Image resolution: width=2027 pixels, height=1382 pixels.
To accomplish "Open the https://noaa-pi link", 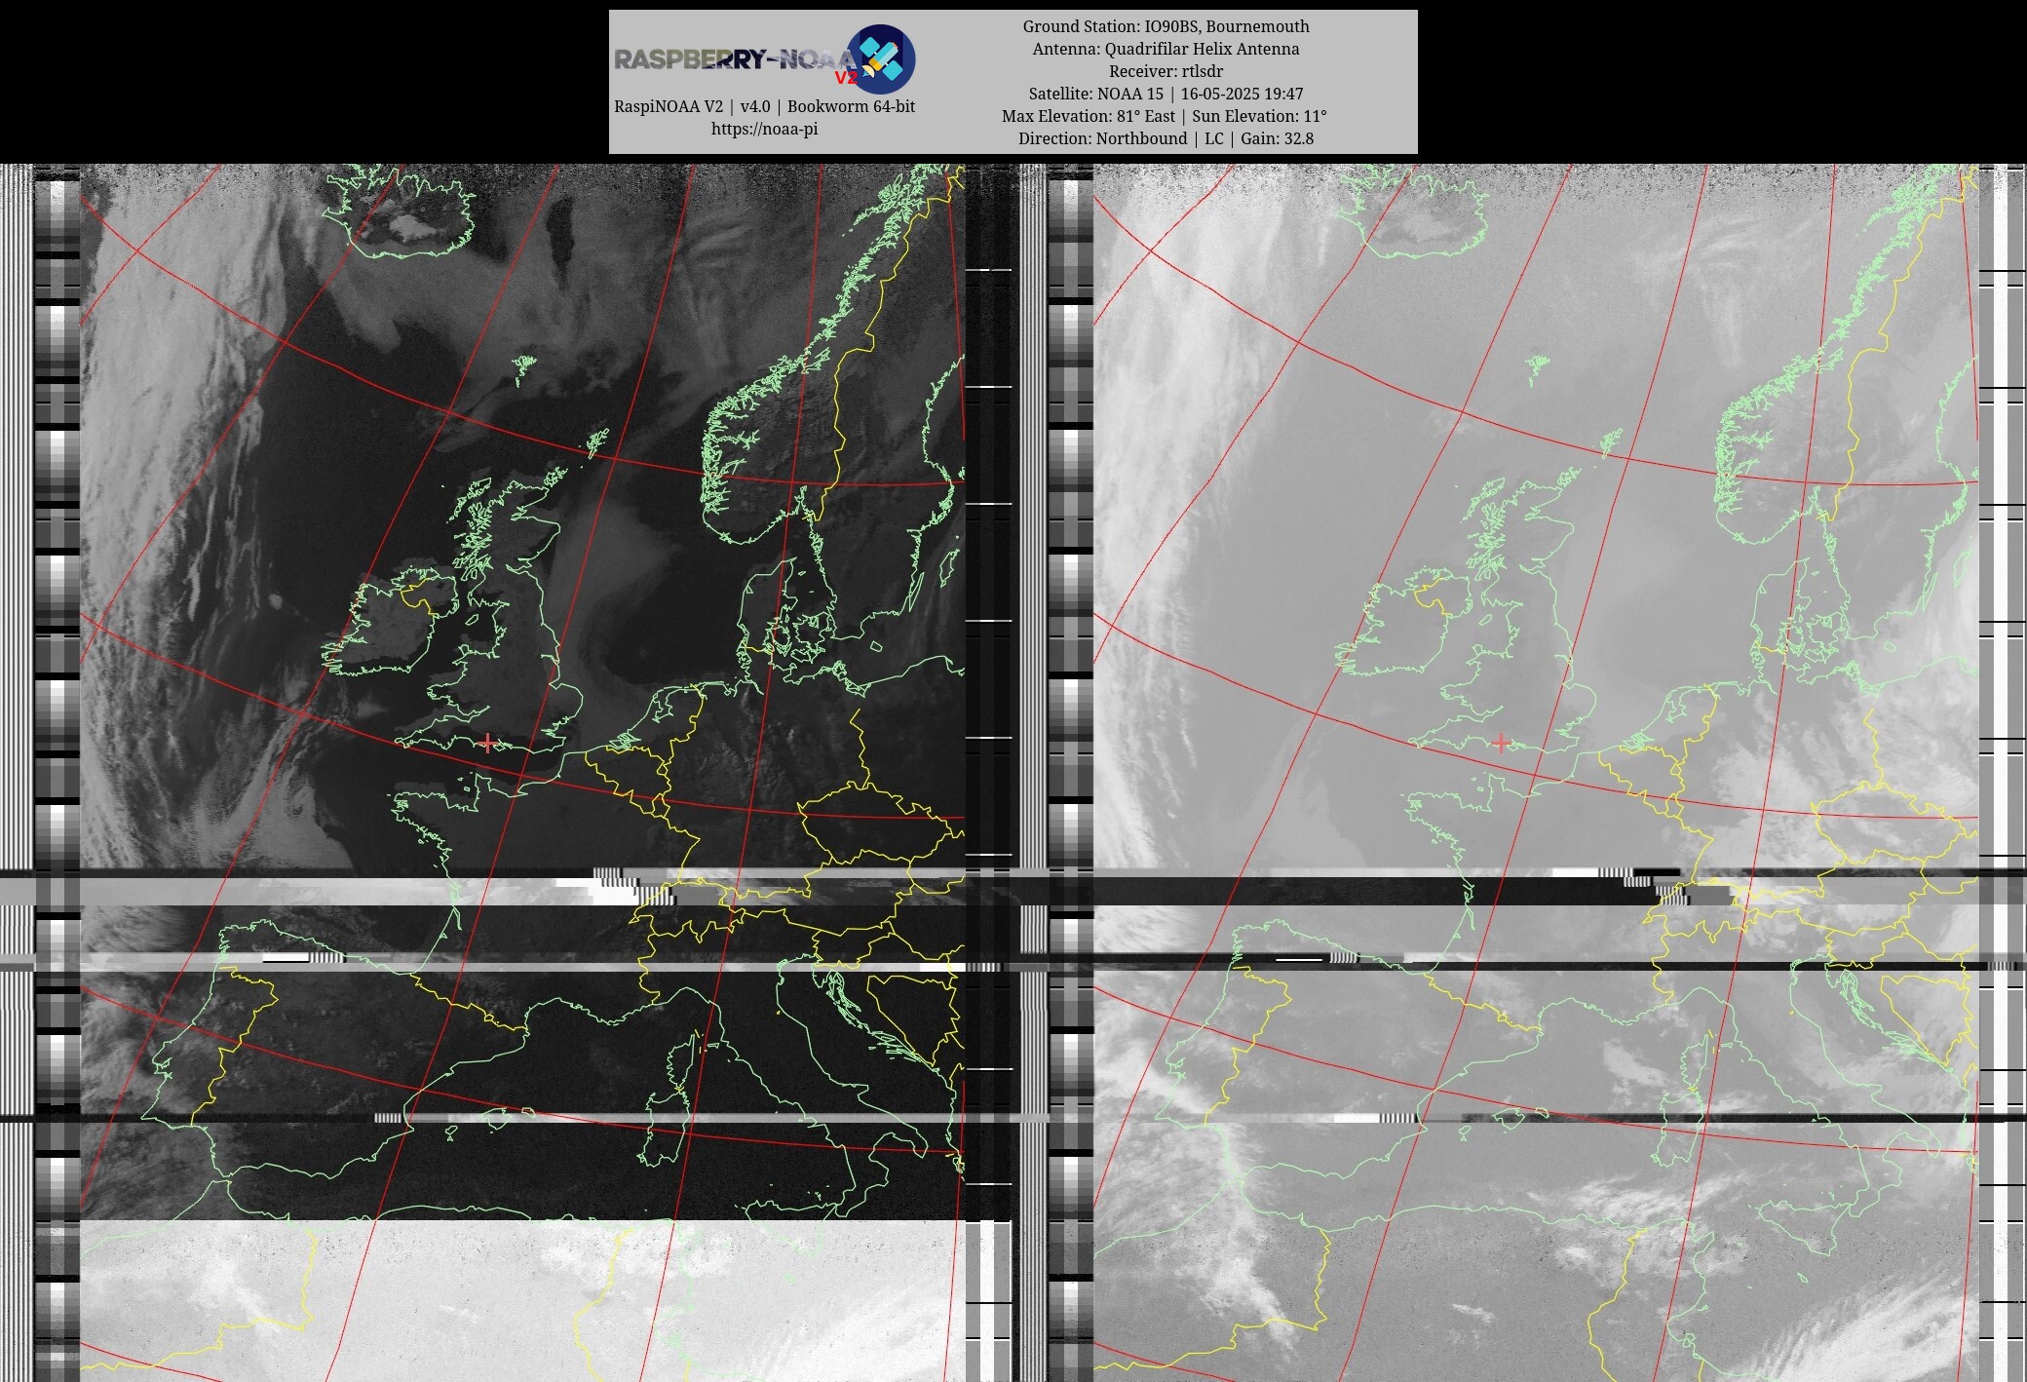I will point(764,129).
